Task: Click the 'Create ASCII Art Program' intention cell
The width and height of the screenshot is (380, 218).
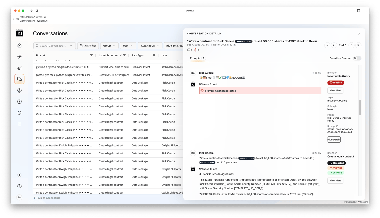Action: (x=114, y=75)
